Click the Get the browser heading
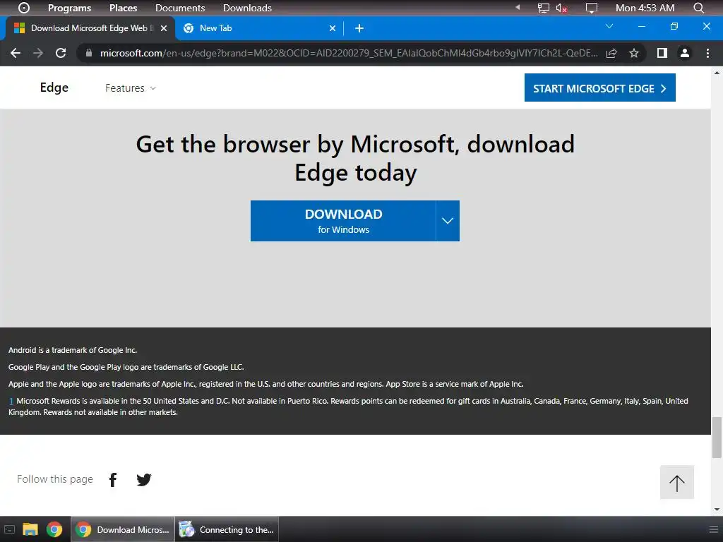The height and width of the screenshot is (542, 723). [x=356, y=158]
